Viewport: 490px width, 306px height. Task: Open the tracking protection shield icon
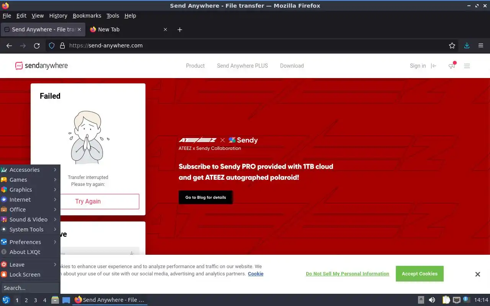52,46
